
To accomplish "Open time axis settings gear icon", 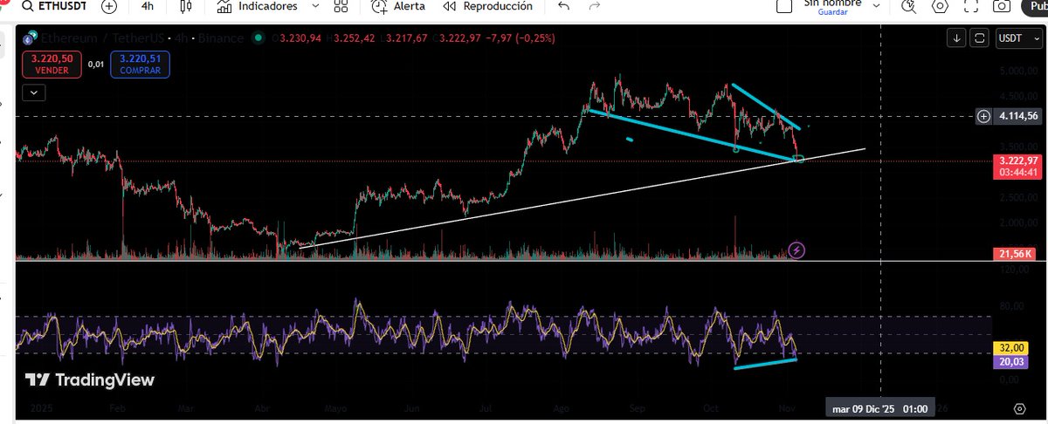I will pyautogui.click(x=1019, y=408).
